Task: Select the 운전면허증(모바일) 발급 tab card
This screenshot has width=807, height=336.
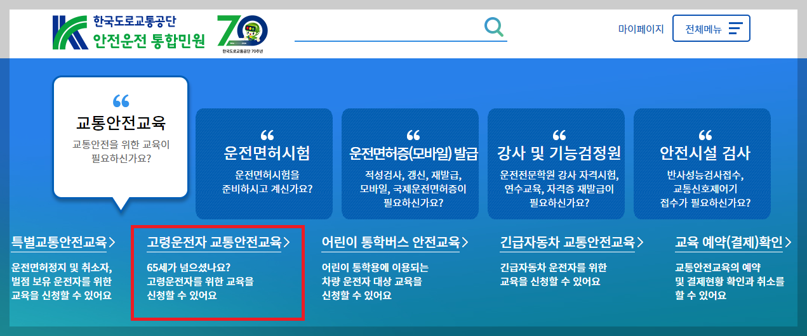Action: coord(410,164)
